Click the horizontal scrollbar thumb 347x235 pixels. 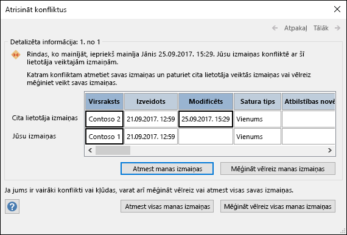tap(113, 150)
